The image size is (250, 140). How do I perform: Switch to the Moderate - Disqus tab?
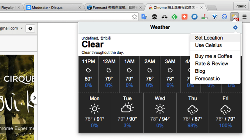tap(54, 7)
